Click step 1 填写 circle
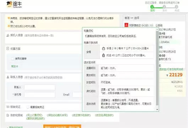The width and height of the screenshot is (188, 128). [152, 7]
